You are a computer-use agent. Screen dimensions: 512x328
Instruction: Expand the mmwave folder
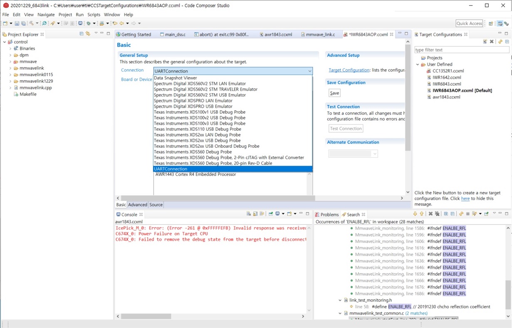(x=10, y=62)
